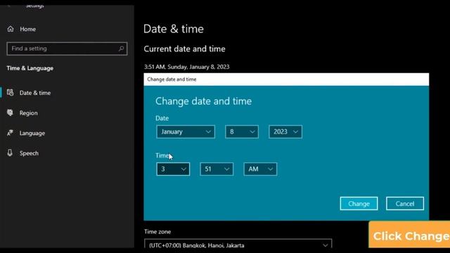Open the year dropdown showing 2023

coord(285,131)
